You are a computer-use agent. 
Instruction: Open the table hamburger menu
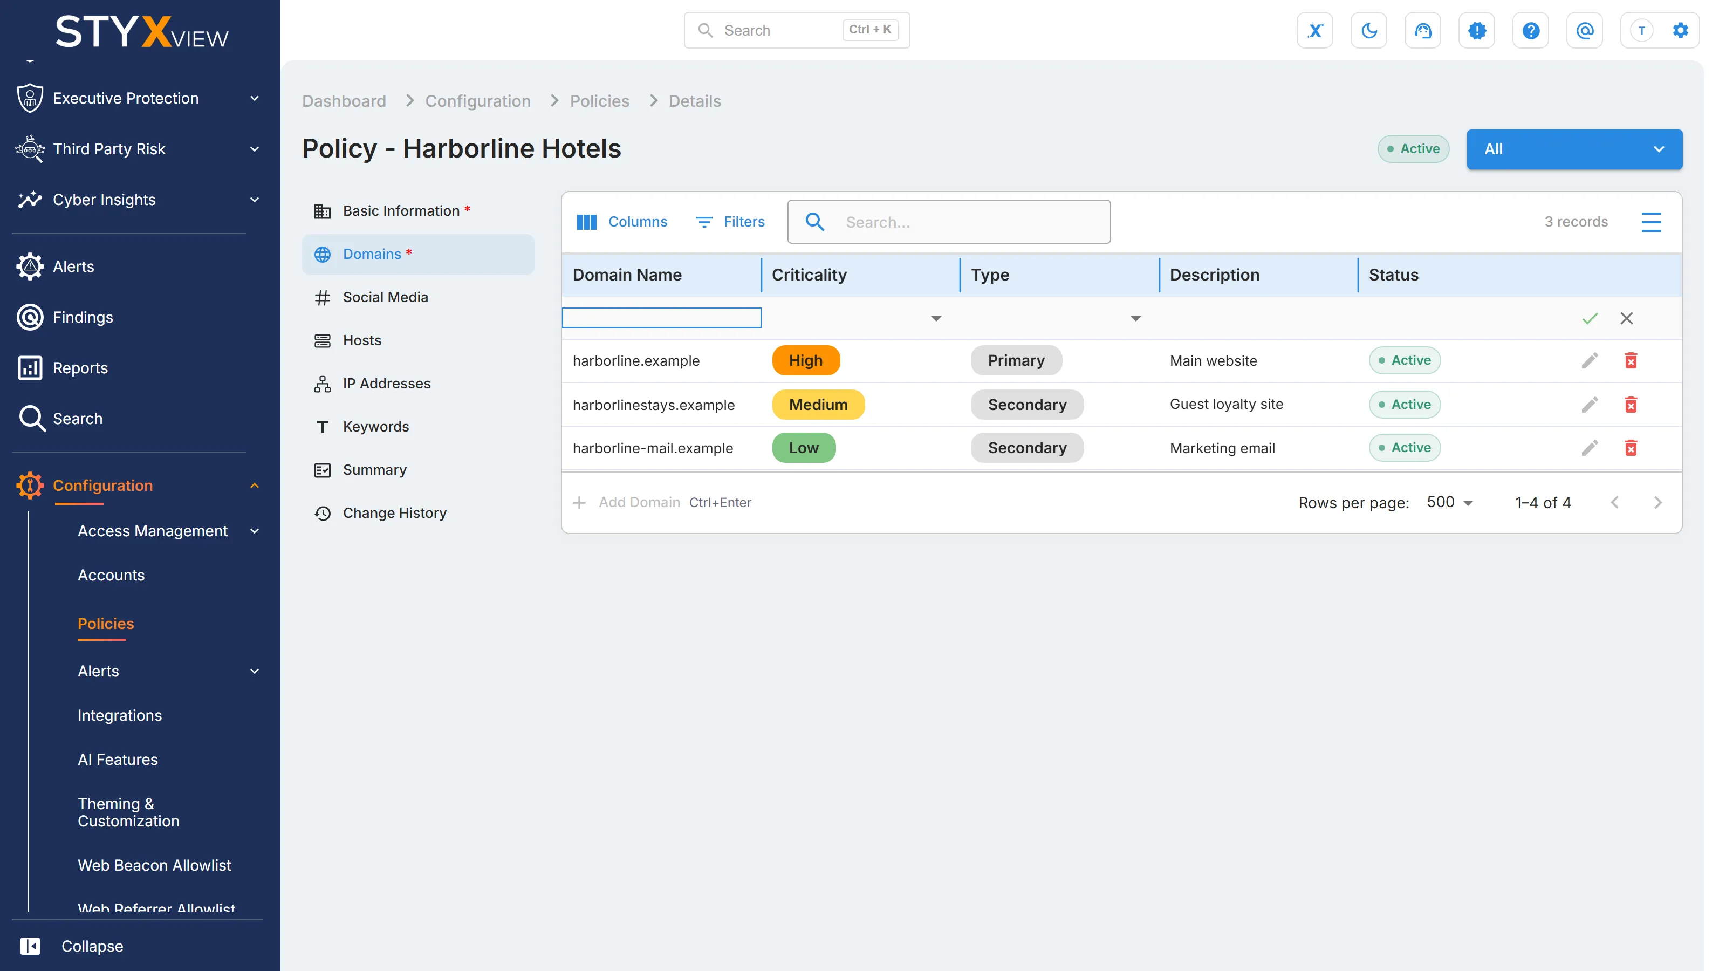click(x=1651, y=222)
